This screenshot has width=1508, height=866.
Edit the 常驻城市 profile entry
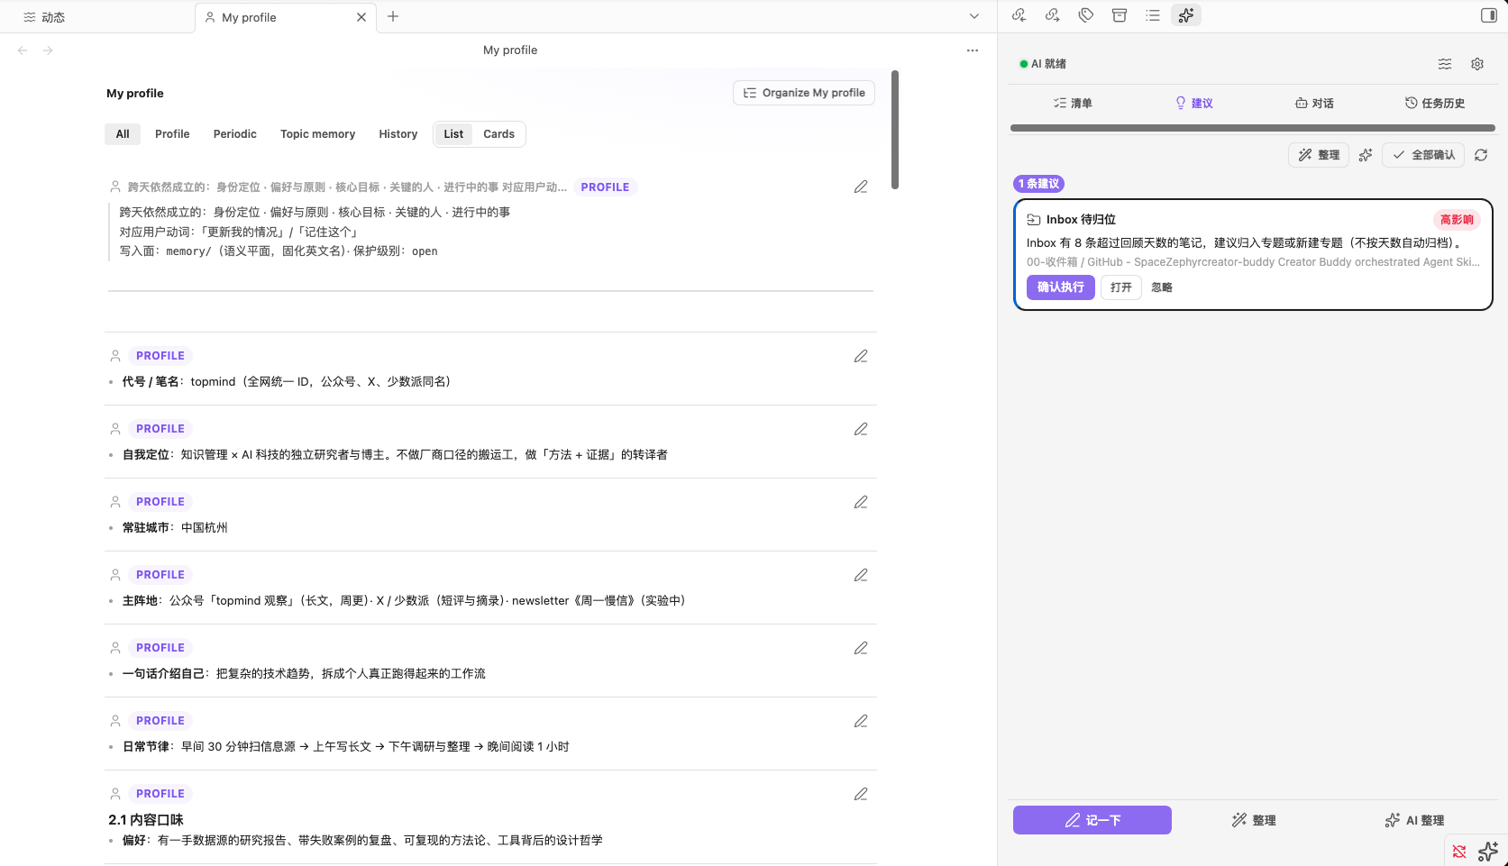861,502
